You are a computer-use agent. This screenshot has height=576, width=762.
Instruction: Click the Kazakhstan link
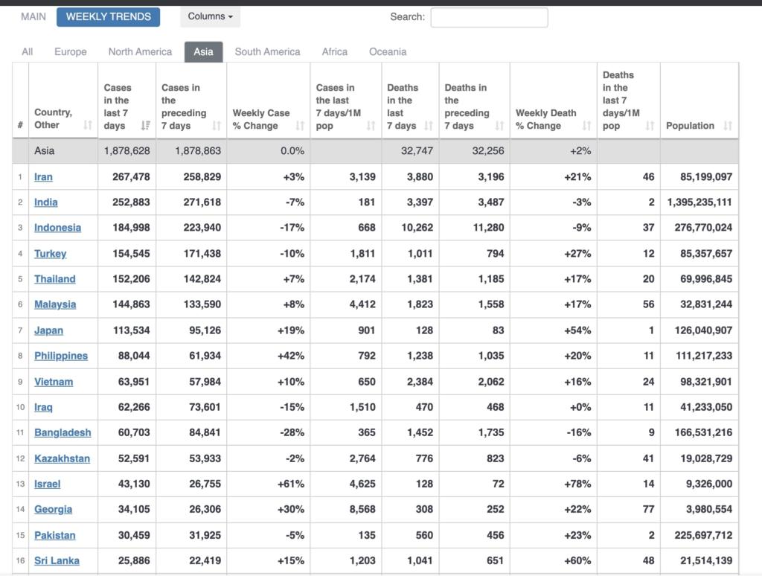click(62, 458)
